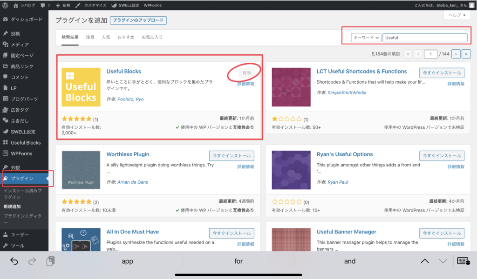This screenshot has width=477, height=279.
Task: Open the Comments sidebar icon
Action: (5, 77)
